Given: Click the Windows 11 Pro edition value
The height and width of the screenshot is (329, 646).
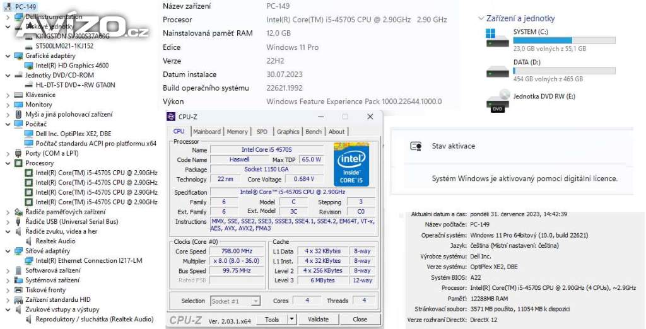Looking at the screenshot, I should coord(293,47).
